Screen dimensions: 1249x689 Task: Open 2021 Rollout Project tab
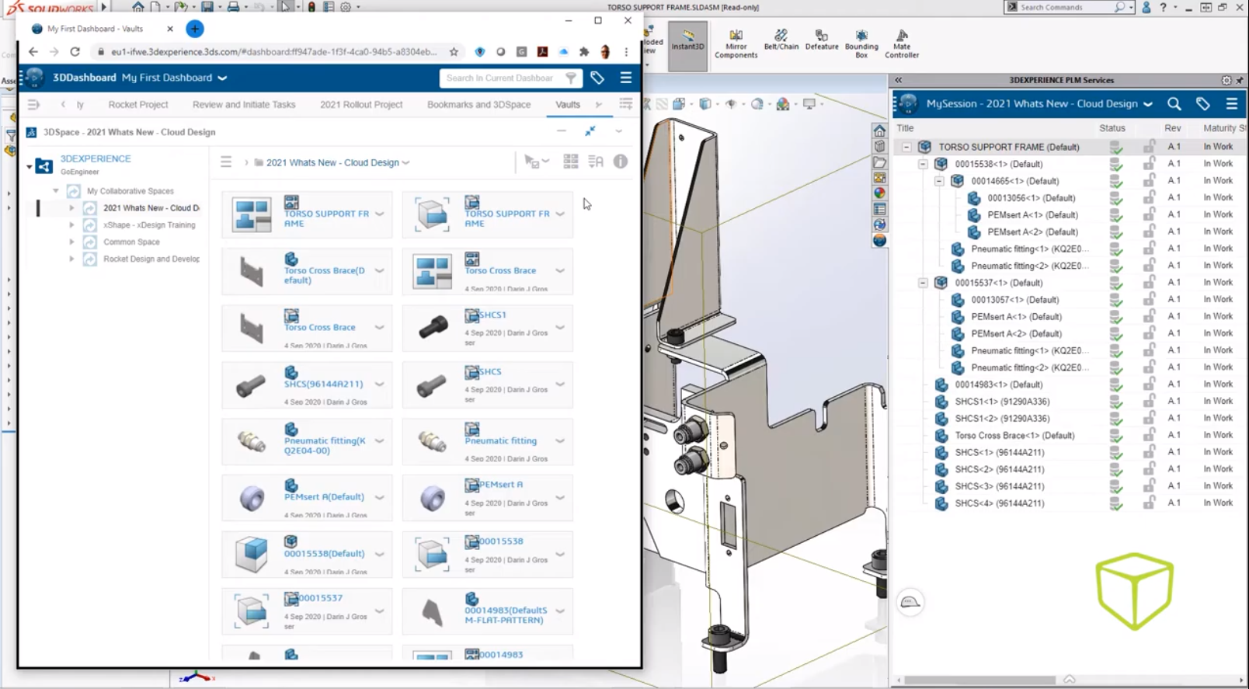(x=361, y=104)
